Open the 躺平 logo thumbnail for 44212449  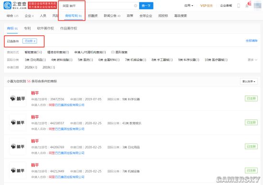pyautogui.click(x=18, y=171)
